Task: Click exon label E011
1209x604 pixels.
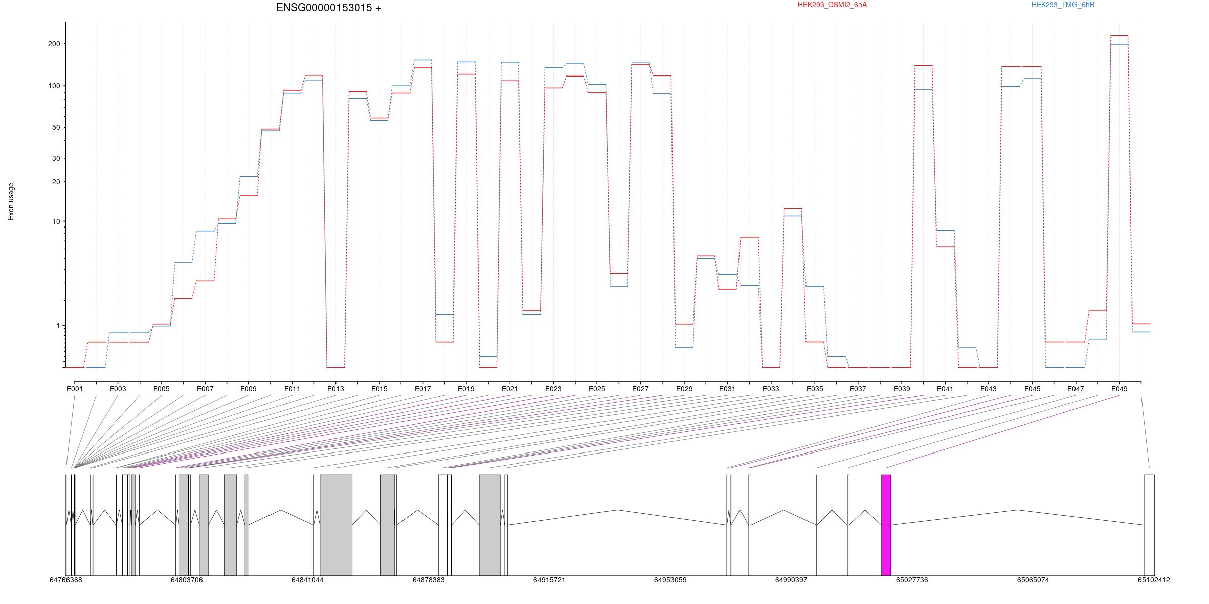Action: [292, 389]
